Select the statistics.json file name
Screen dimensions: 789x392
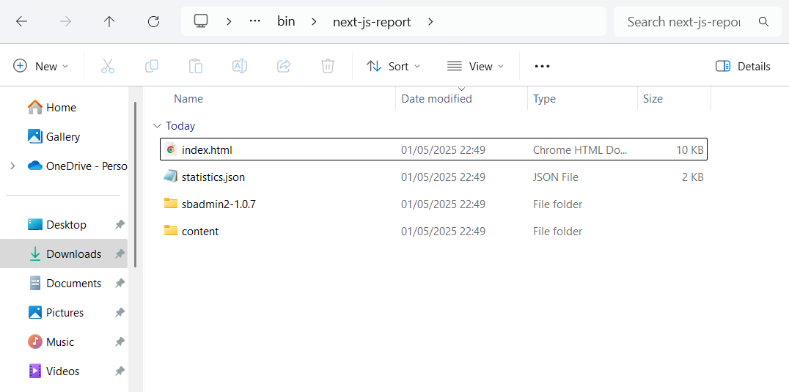click(x=213, y=177)
